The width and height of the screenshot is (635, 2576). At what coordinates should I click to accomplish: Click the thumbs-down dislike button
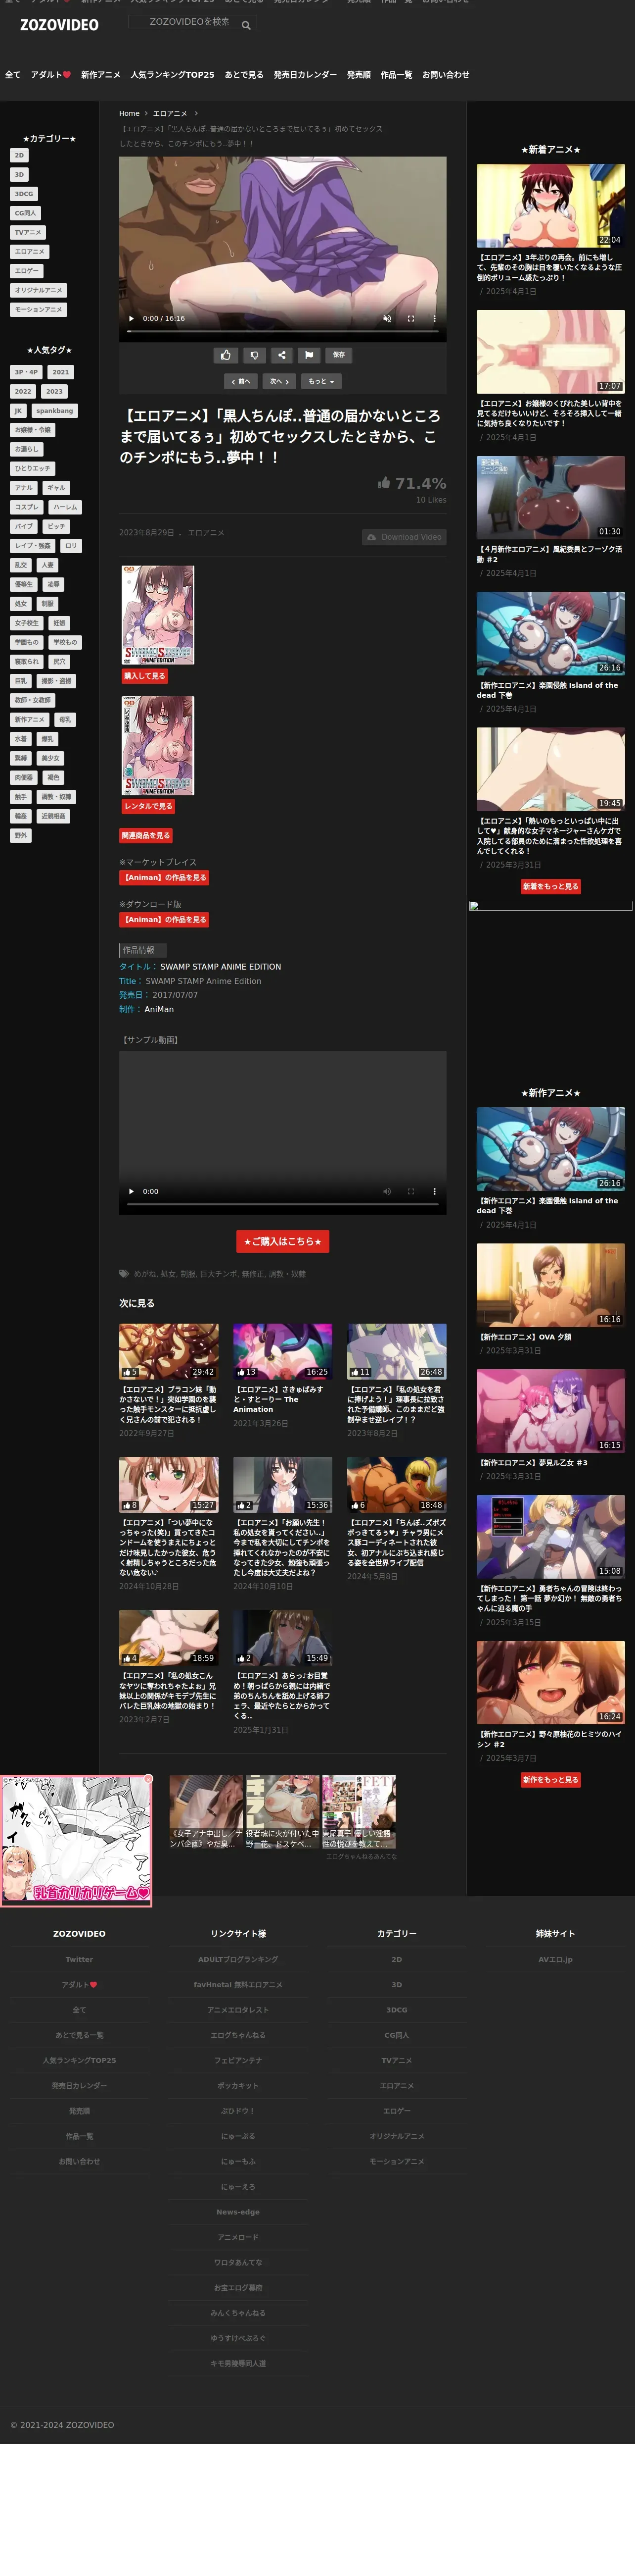click(254, 355)
